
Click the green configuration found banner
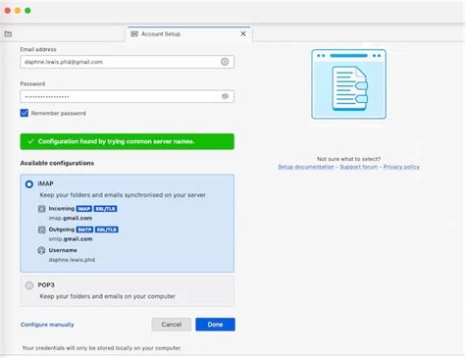pos(127,141)
